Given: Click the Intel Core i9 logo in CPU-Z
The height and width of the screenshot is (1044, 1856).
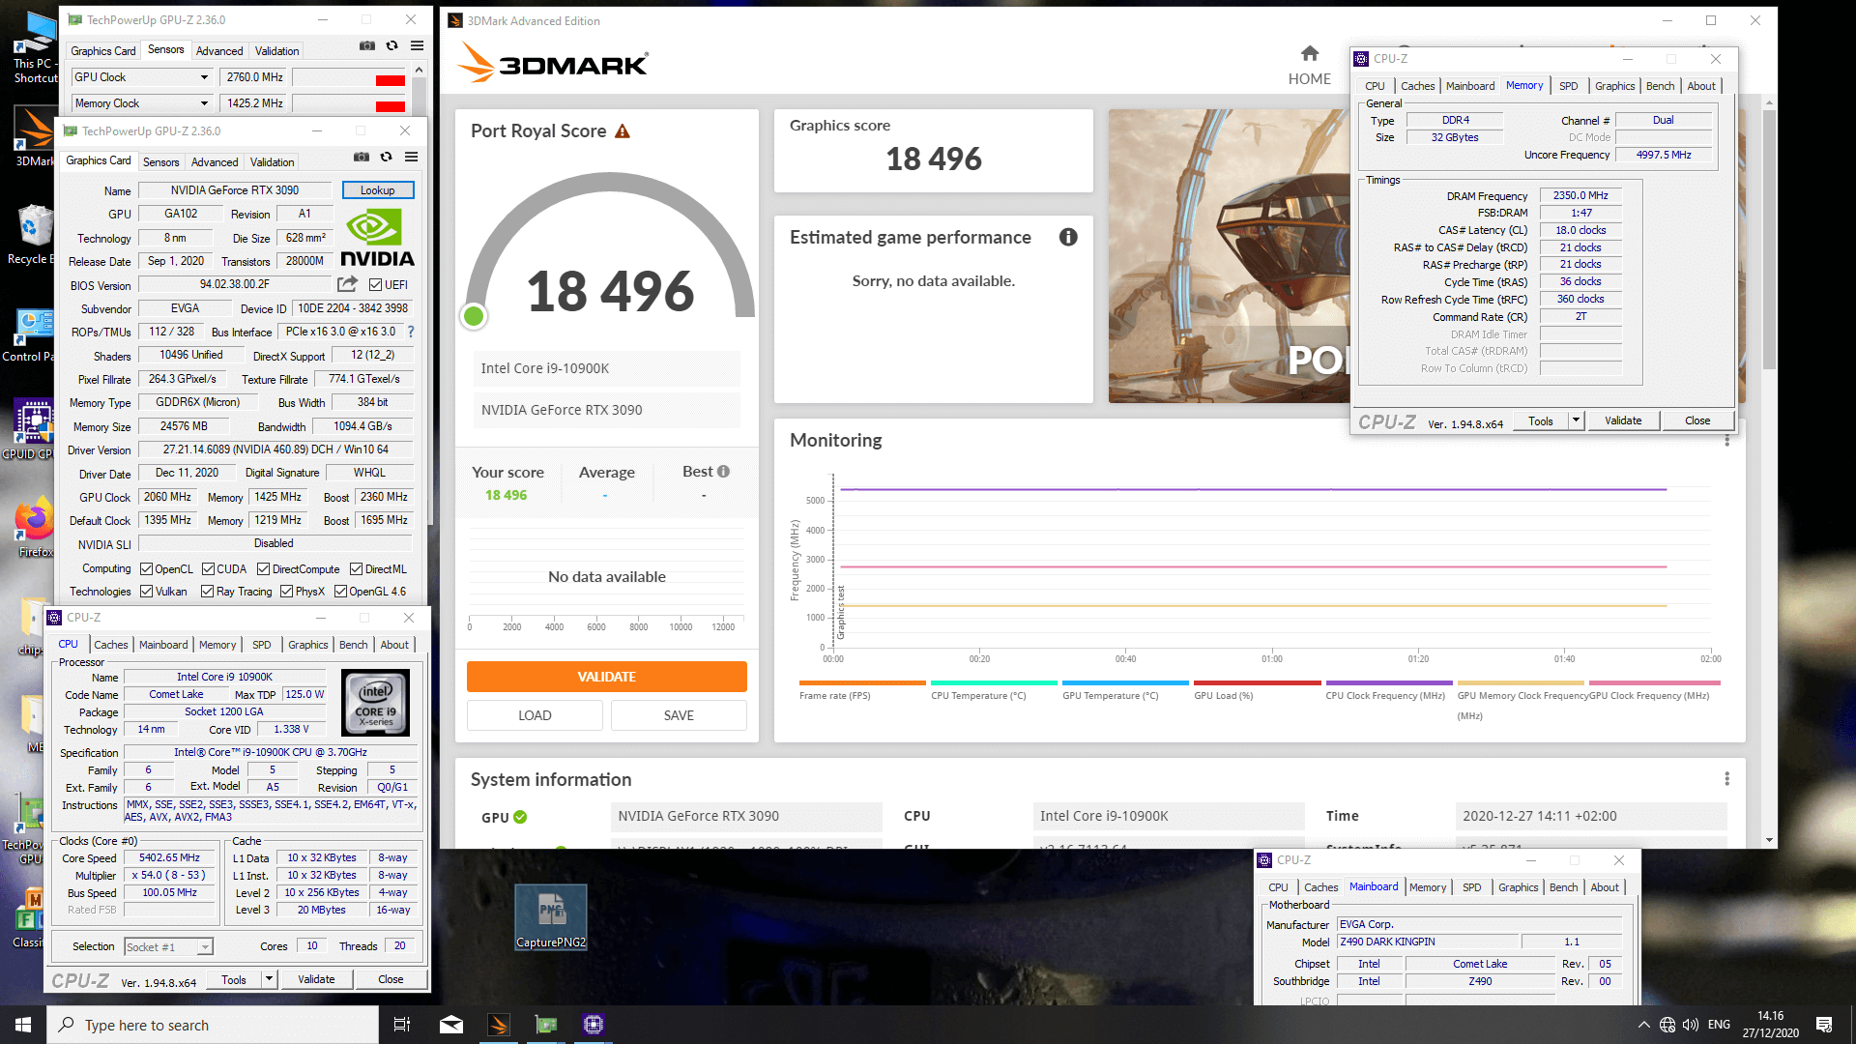Looking at the screenshot, I should click(x=376, y=704).
